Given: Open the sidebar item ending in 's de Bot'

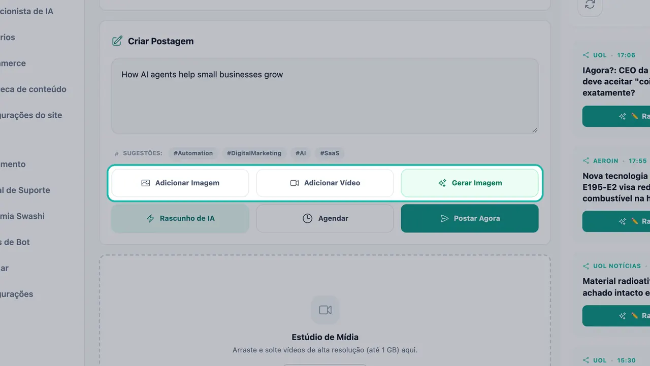Looking at the screenshot, I should click(15, 242).
